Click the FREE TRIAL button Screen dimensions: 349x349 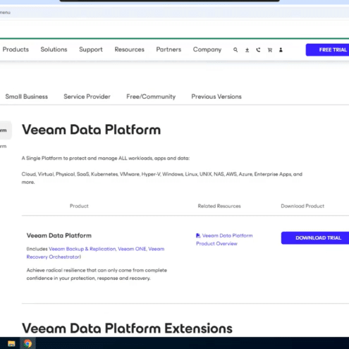click(x=327, y=50)
